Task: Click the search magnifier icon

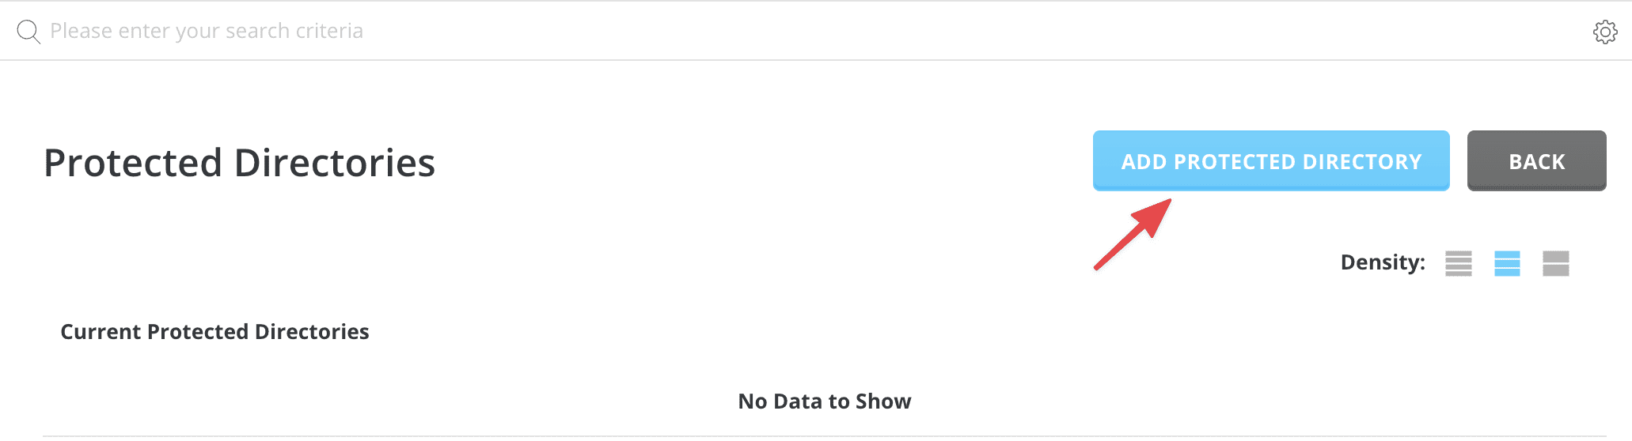Action: pyautogui.click(x=28, y=32)
